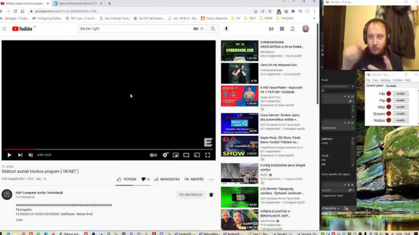Screen dimensions: 419x235
Task: Toggle the autoplay switch in player
Action: pyautogui.click(x=153, y=155)
